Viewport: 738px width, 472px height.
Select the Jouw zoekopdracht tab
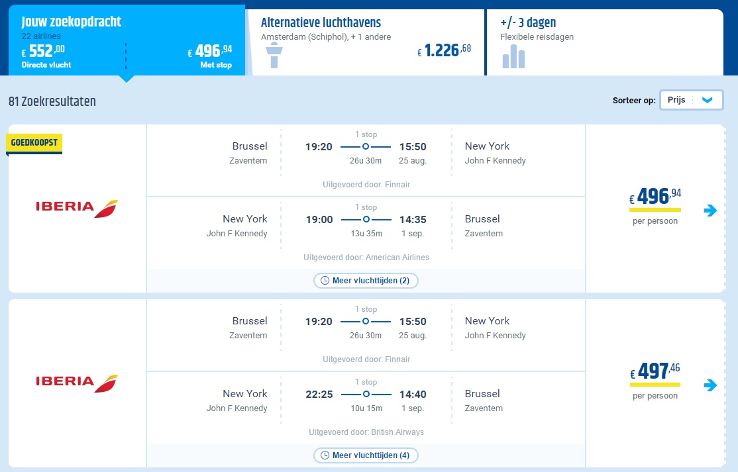pos(127,40)
